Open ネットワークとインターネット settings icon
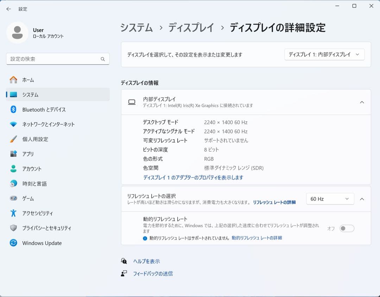Viewport: 380px width, 297px height. (13, 124)
